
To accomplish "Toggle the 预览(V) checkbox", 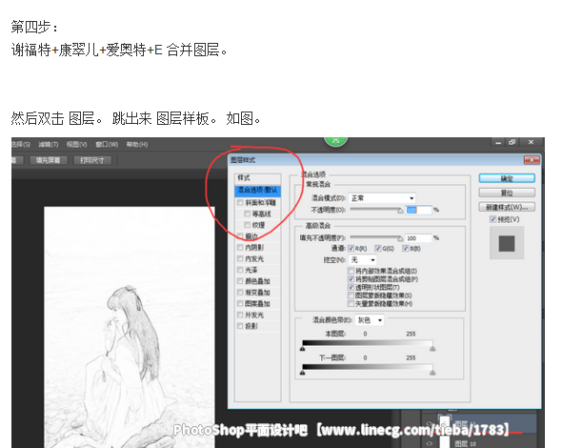I will (x=492, y=219).
